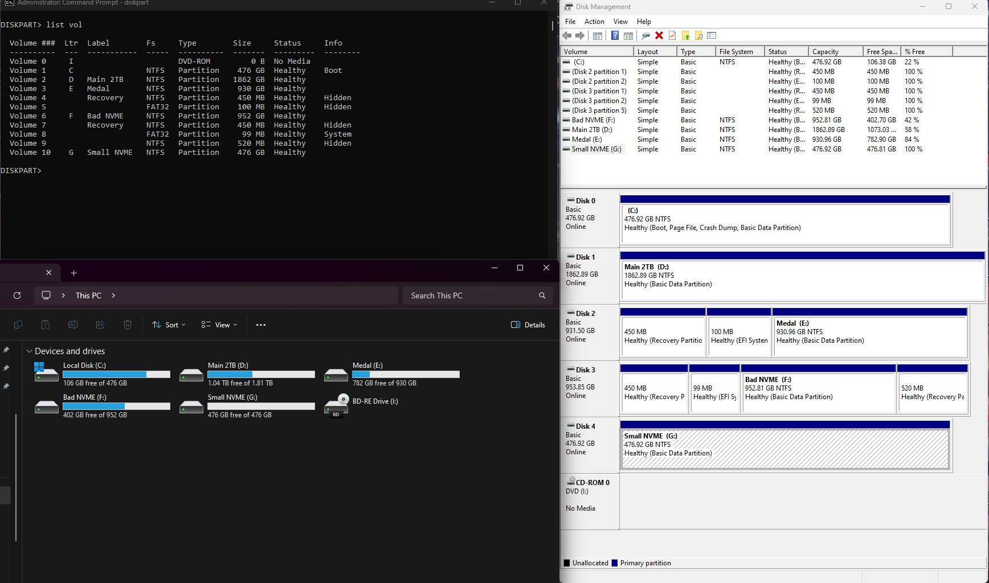Sort volume list by Status column

click(x=786, y=52)
